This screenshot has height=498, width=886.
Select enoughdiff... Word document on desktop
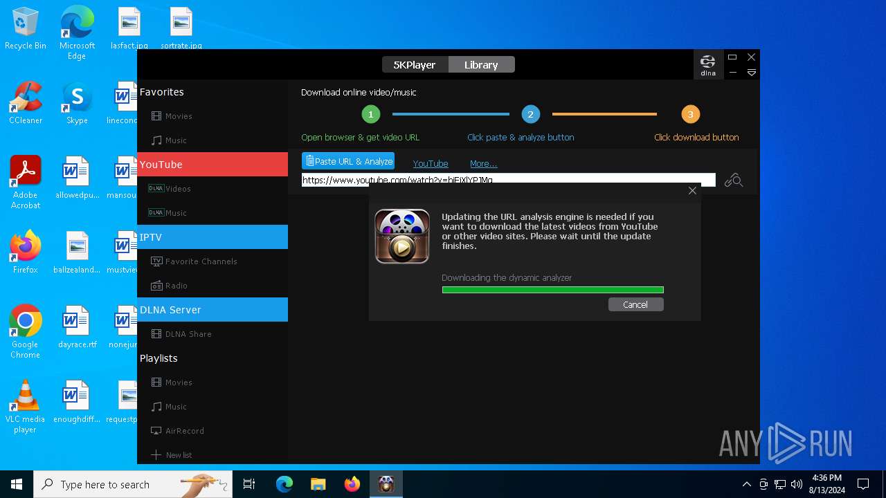point(77,402)
